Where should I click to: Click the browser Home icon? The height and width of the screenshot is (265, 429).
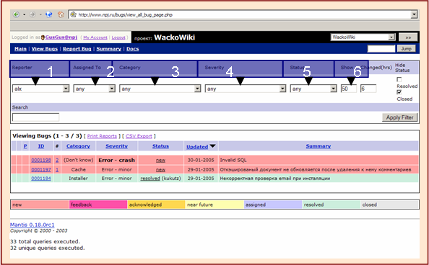pos(61,14)
